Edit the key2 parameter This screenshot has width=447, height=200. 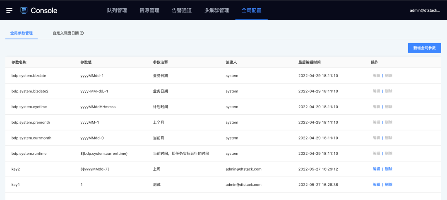click(376, 169)
